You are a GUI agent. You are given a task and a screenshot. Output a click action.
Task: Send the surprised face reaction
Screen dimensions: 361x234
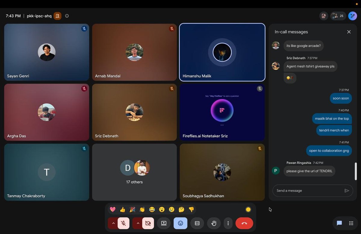pyautogui.click(x=162, y=209)
